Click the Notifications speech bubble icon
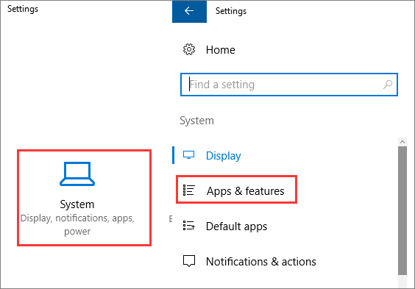 [189, 261]
